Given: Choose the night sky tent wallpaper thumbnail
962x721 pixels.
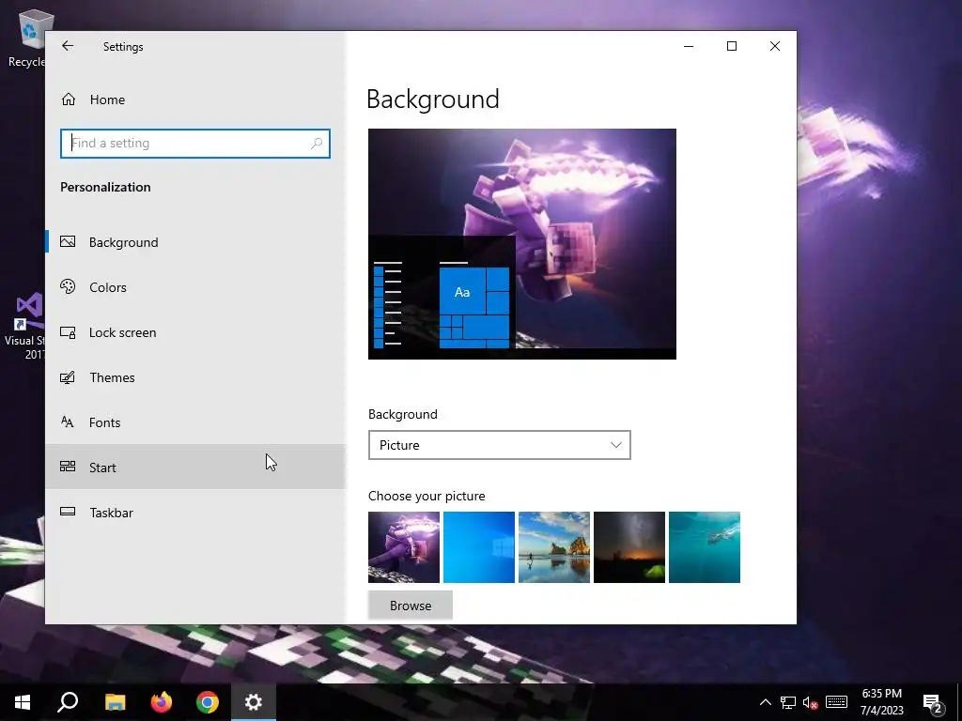Looking at the screenshot, I should tap(629, 547).
